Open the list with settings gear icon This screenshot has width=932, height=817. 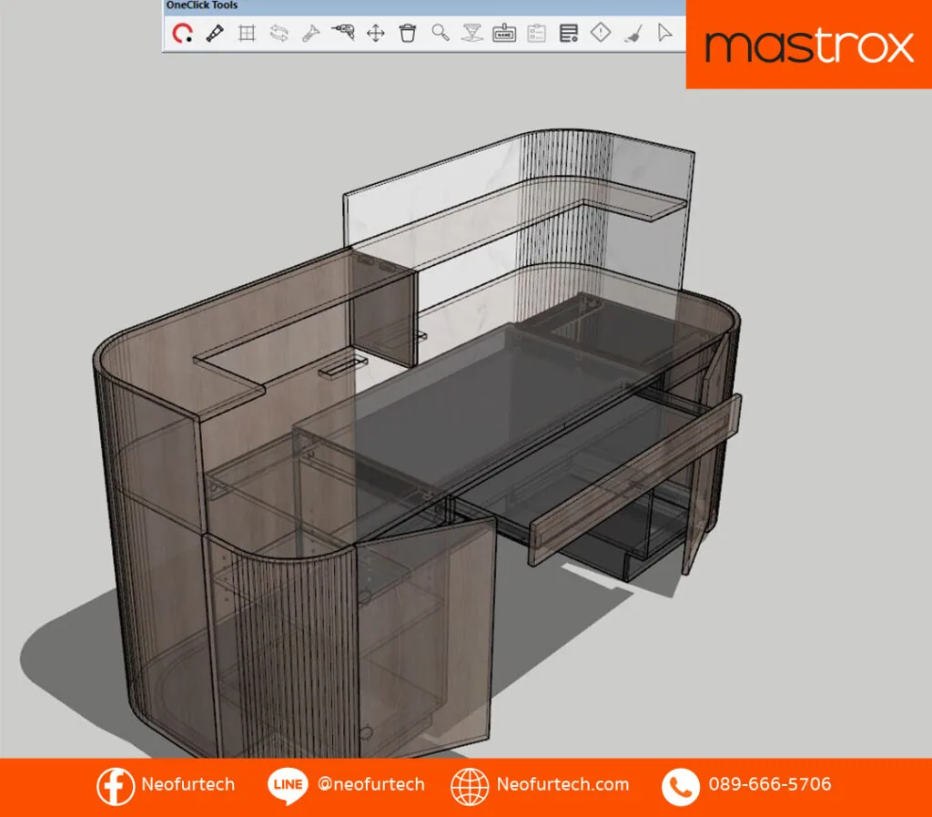569,33
